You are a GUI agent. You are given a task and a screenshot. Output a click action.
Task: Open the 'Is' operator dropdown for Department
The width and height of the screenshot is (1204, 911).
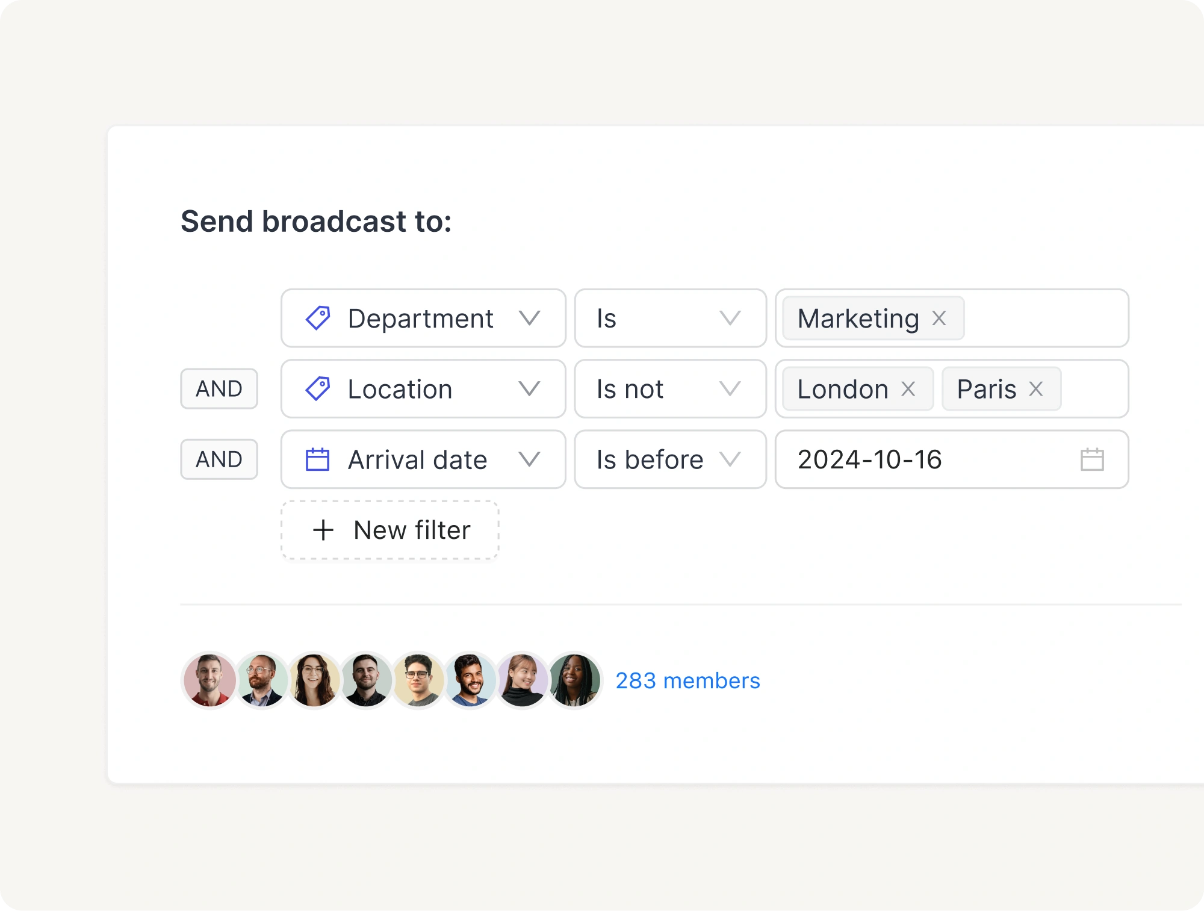point(730,319)
